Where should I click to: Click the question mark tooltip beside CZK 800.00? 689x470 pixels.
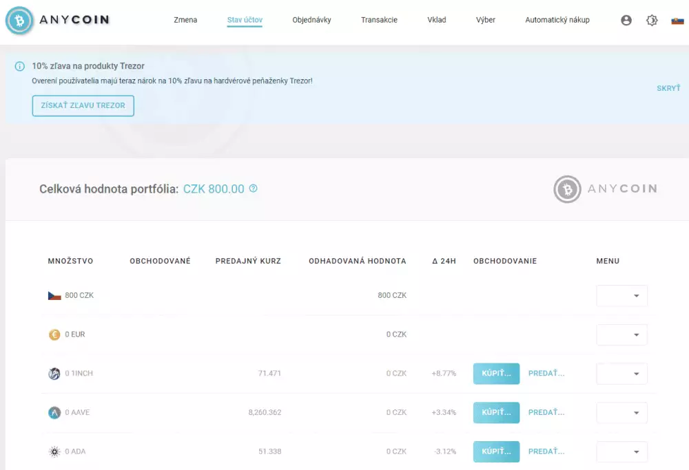point(254,188)
